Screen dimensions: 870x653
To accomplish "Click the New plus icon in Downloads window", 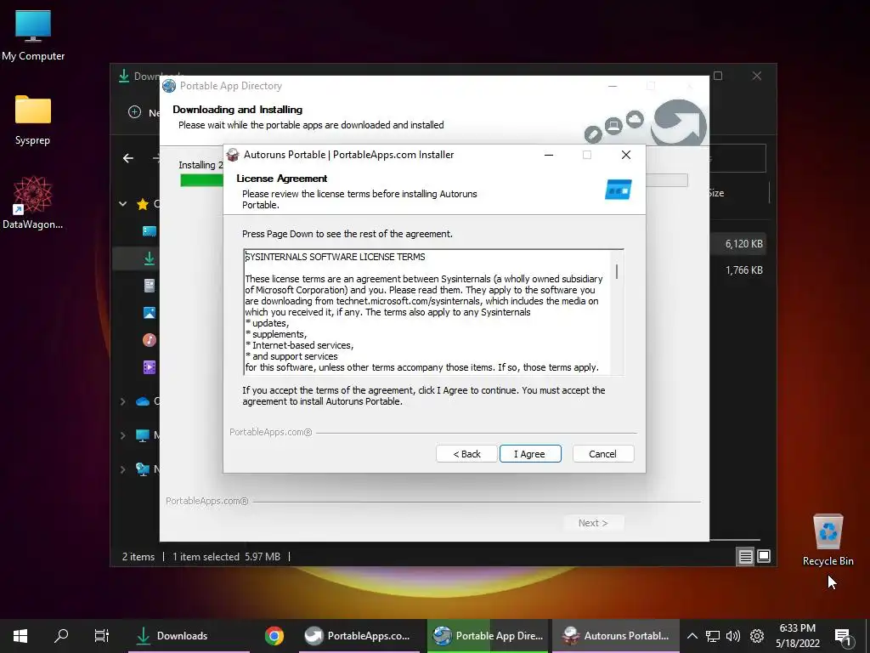I will click(x=134, y=112).
